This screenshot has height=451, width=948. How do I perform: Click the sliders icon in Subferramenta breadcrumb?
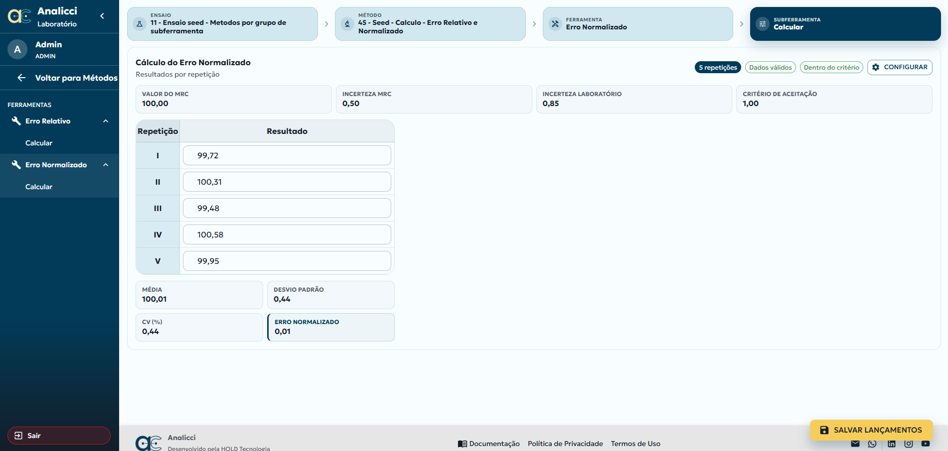tap(763, 23)
